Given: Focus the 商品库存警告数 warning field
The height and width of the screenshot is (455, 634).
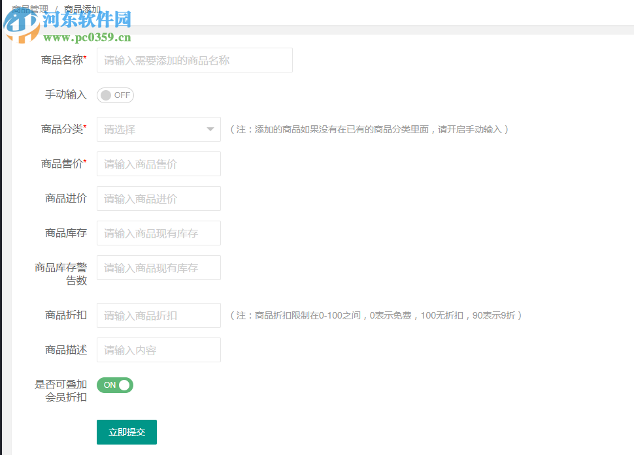Looking at the screenshot, I should [158, 268].
